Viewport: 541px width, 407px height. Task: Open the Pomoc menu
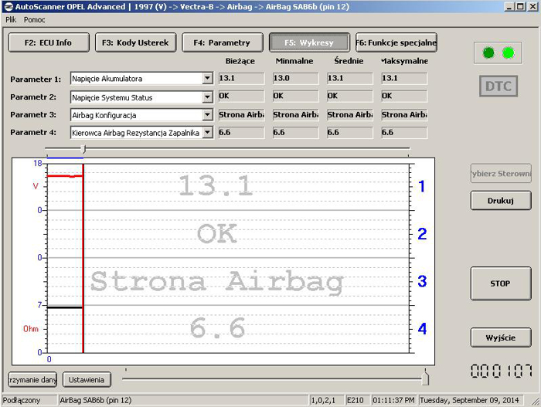click(x=35, y=19)
